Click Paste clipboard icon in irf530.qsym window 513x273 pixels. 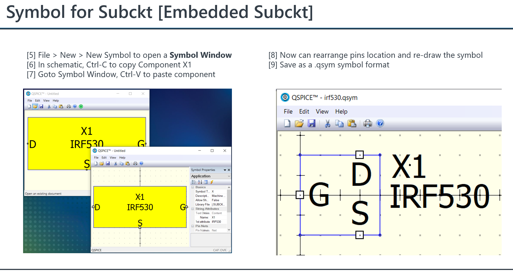[x=352, y=123]
